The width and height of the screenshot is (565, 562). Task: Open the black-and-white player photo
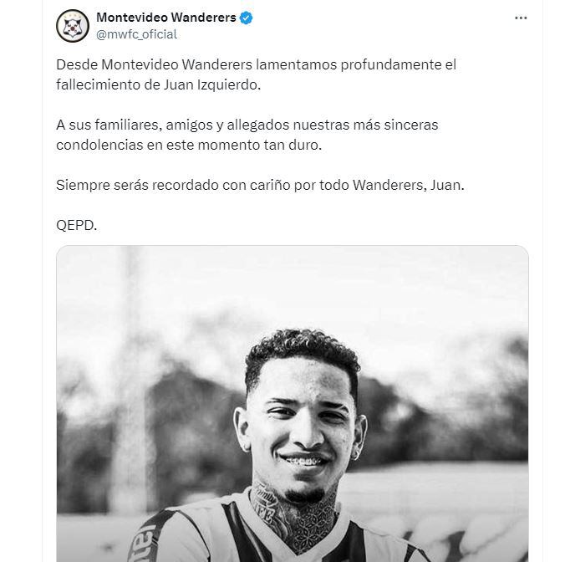coord(293,403)
